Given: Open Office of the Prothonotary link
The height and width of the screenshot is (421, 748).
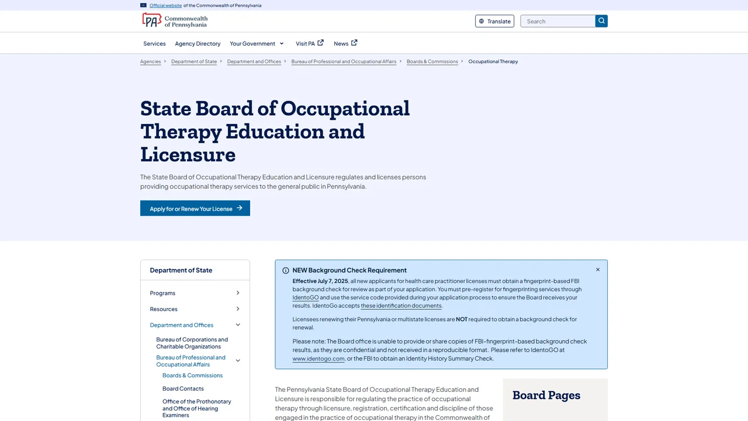Looking at the screenshot, I should point(197,408).
